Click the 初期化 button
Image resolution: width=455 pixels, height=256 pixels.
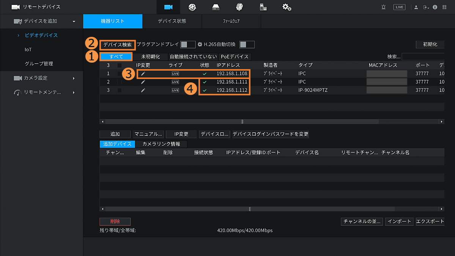pos(430,44)
